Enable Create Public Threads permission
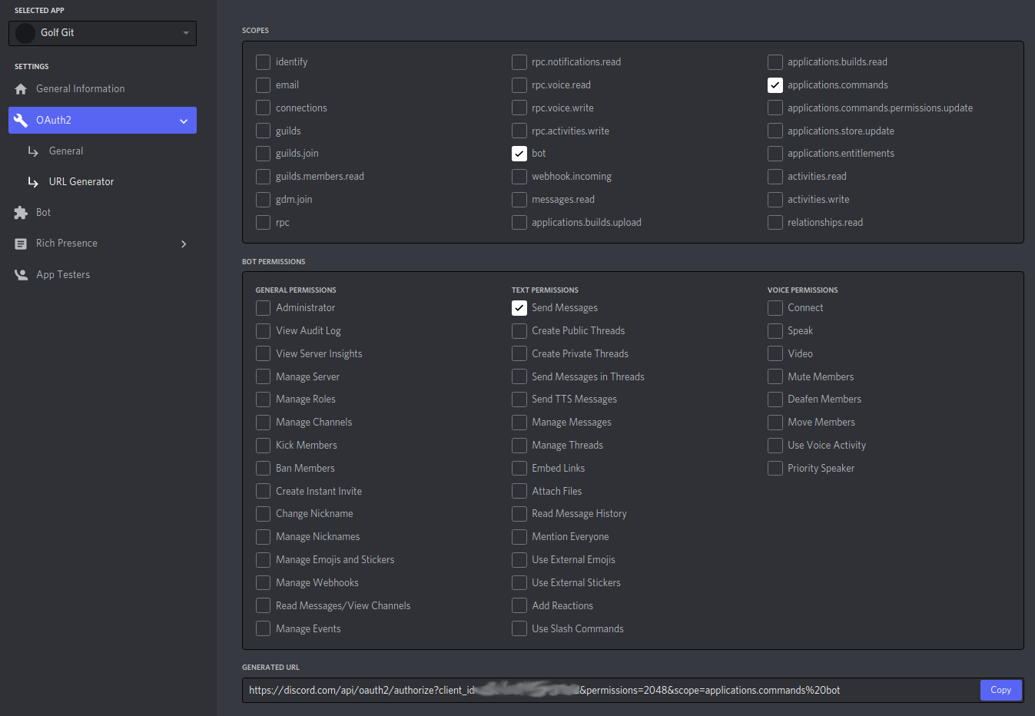 (x=519, y=331)
